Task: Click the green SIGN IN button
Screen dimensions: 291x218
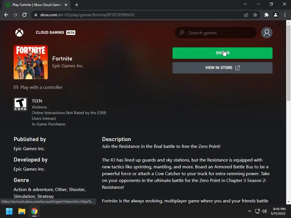Action: click(222, 53)
